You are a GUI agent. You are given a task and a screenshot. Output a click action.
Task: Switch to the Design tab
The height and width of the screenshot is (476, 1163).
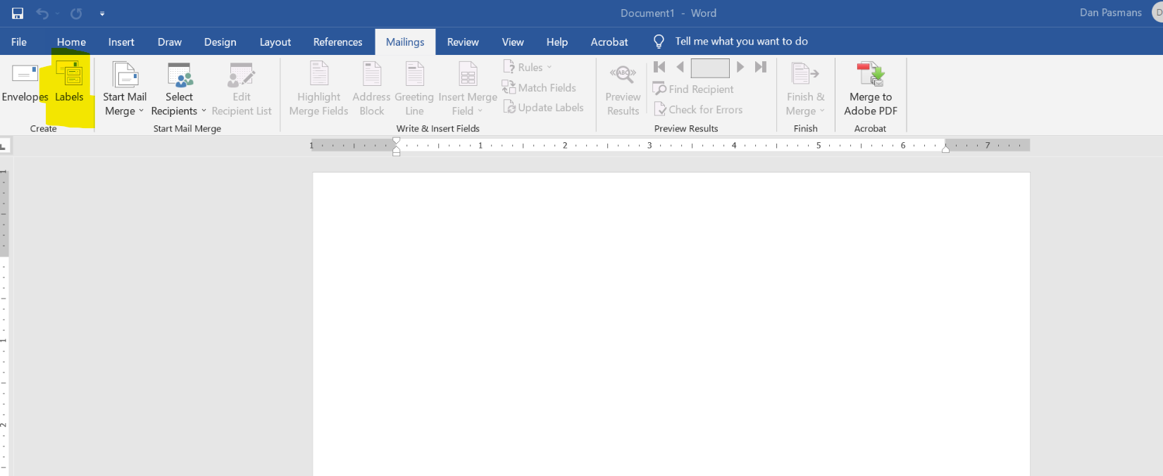tap(220, 42)
